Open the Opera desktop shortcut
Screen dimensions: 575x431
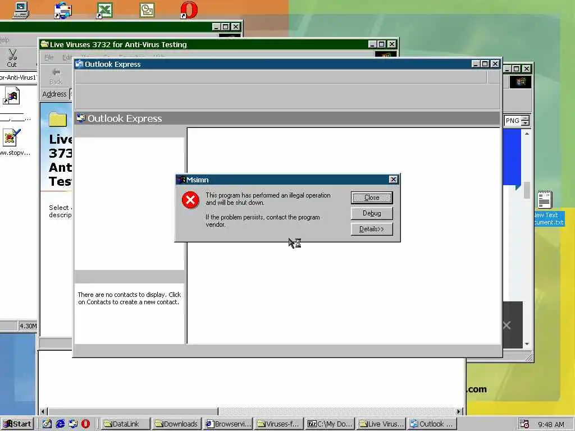coord(189,10)
